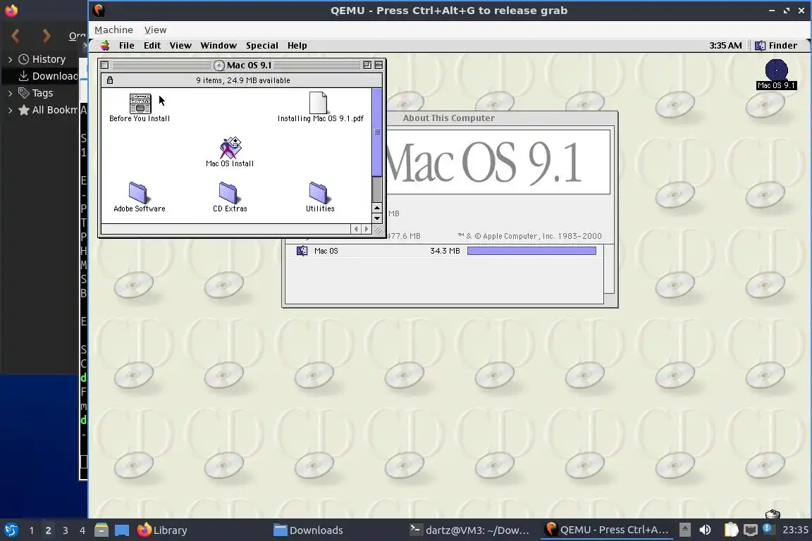The height and width of the screenshot is (541, 812).
Task: Open the Window menu
Action: tap(219, 46)
